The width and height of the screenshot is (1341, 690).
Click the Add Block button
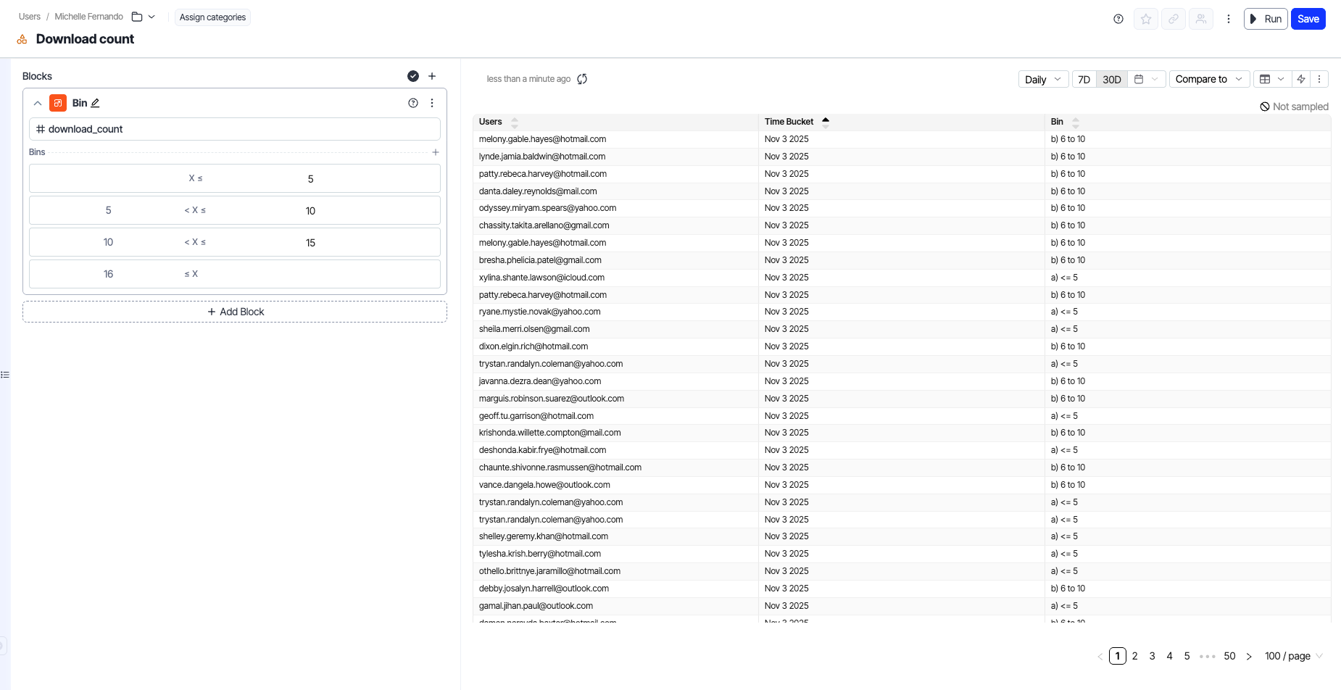click(235, 312)
